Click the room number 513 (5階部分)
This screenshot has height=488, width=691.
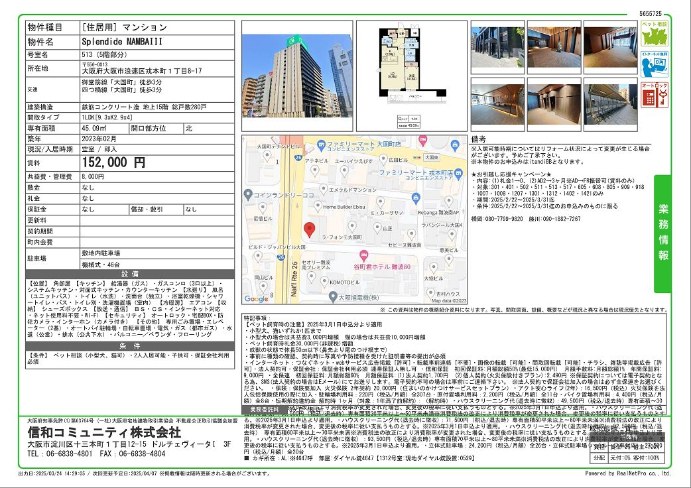tap(104, 54)
